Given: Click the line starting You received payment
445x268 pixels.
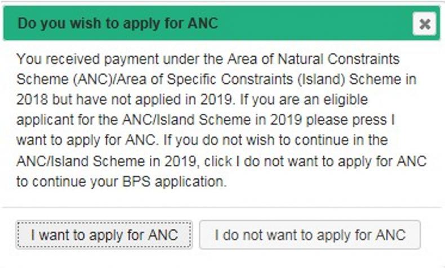Looking at the screenshot, I should click(207, 58).
